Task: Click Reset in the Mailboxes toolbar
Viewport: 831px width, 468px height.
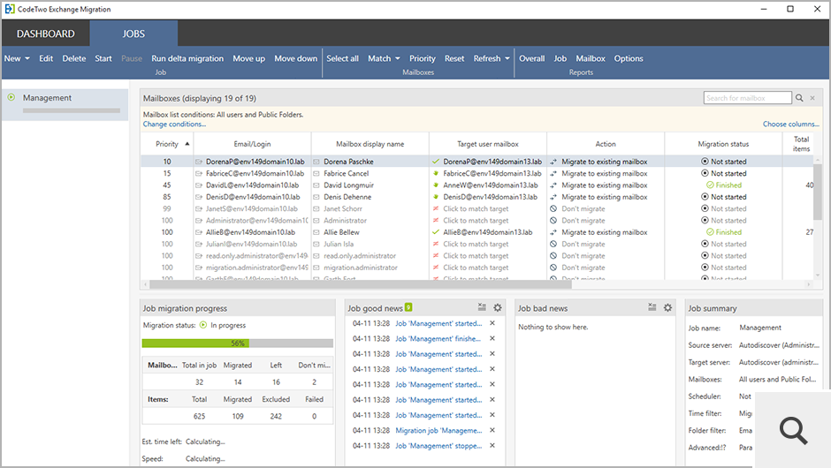Action: click(x=454, y=58)
